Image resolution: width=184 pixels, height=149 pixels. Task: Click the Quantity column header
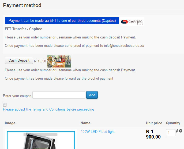173,123
